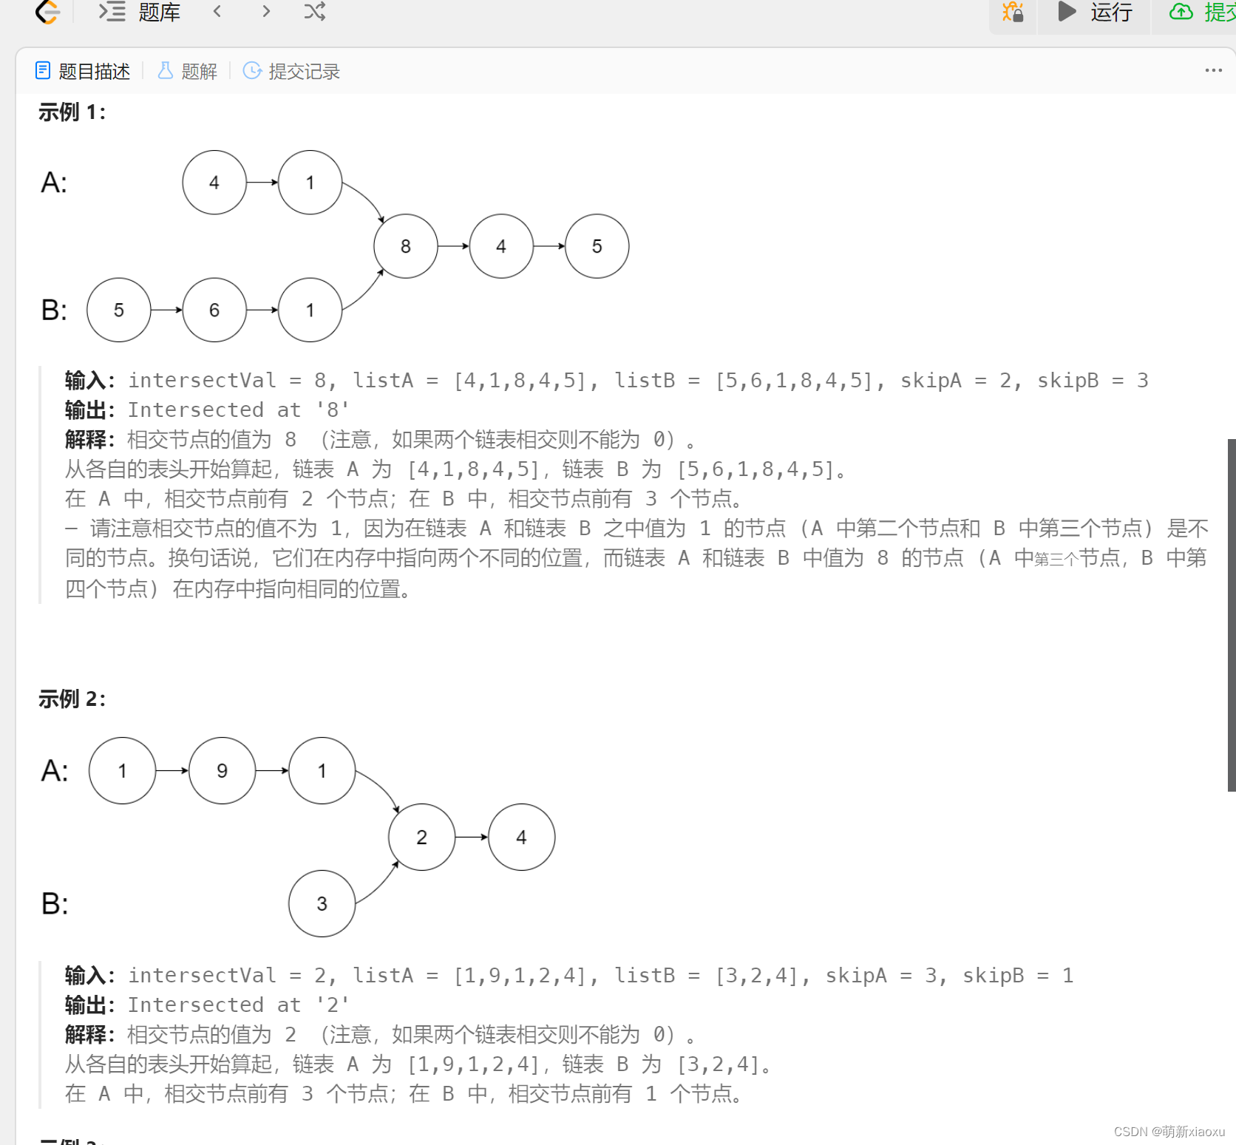Run the code with 运行 button
This screenshot has width=1236, height=1145.
(x=1095, y=12)
